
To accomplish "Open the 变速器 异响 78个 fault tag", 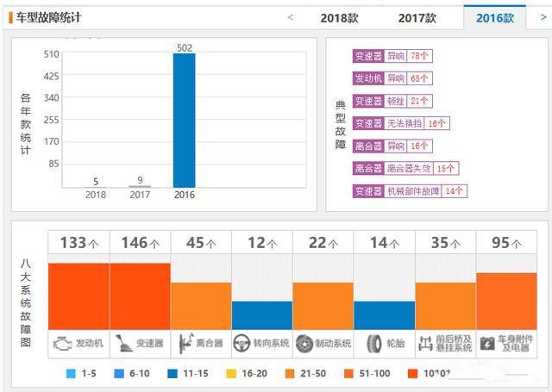I will [x=392, y=56].
